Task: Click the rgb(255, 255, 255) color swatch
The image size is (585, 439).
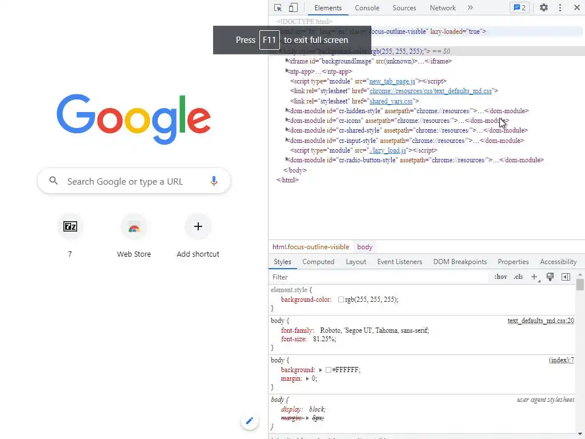Action: click(x=340, y=300)
